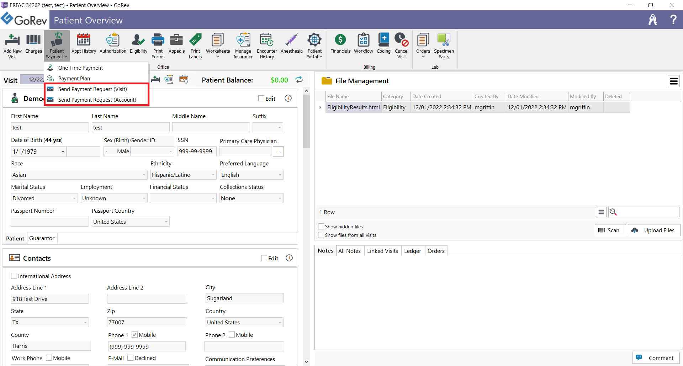
Task: Open Marital Status dropdown
Action: (x=74, y=198)
